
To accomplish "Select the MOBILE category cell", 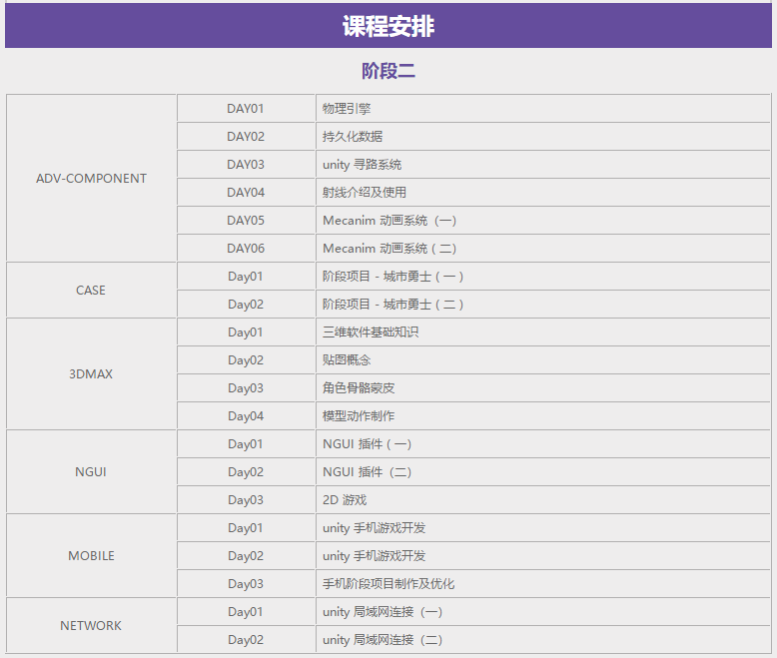I will click(x=91, y=556).
